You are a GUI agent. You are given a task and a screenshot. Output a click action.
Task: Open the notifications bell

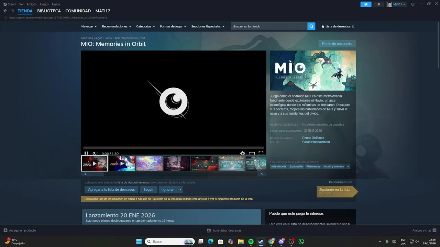pos(379,4)
